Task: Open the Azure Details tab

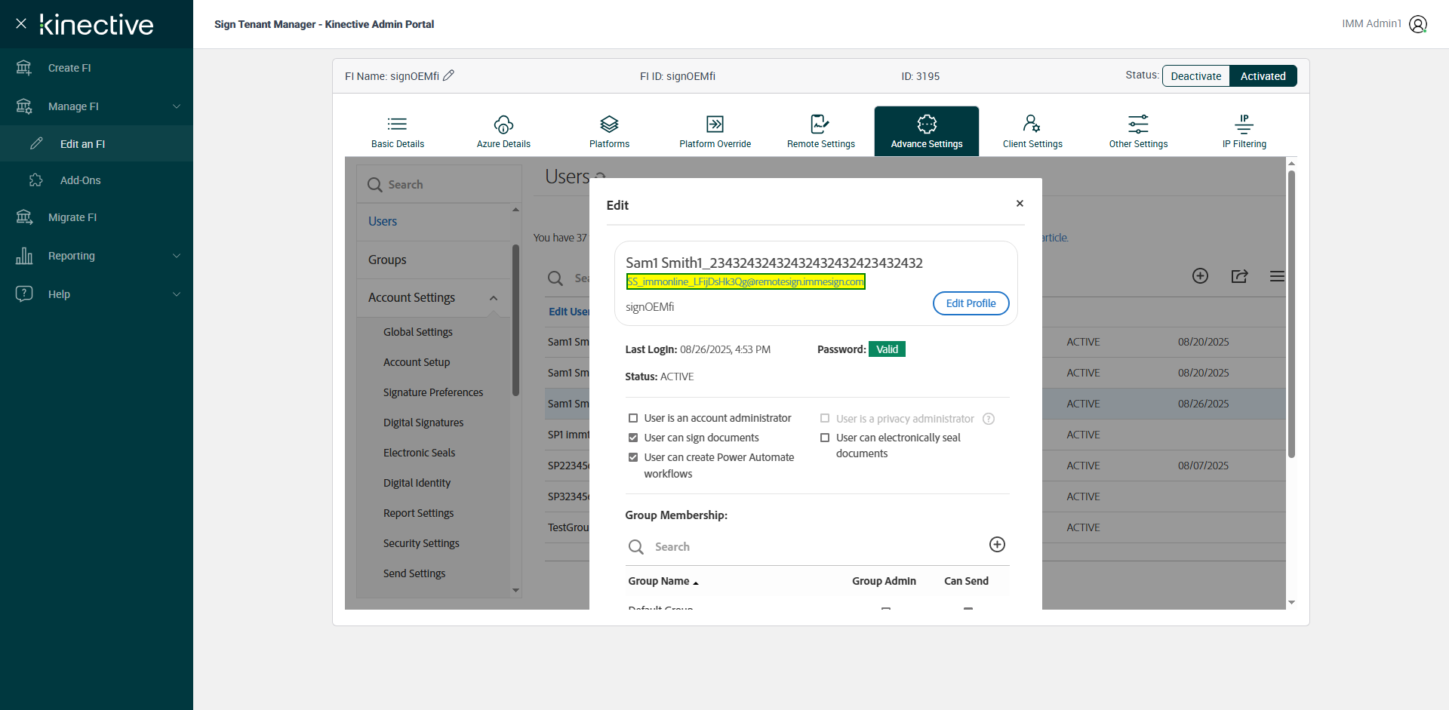Action: [x=503, y=131]
